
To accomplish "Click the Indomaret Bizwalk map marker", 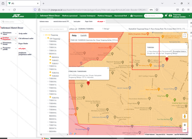I will pyautogui.click(x=108, y=117).
